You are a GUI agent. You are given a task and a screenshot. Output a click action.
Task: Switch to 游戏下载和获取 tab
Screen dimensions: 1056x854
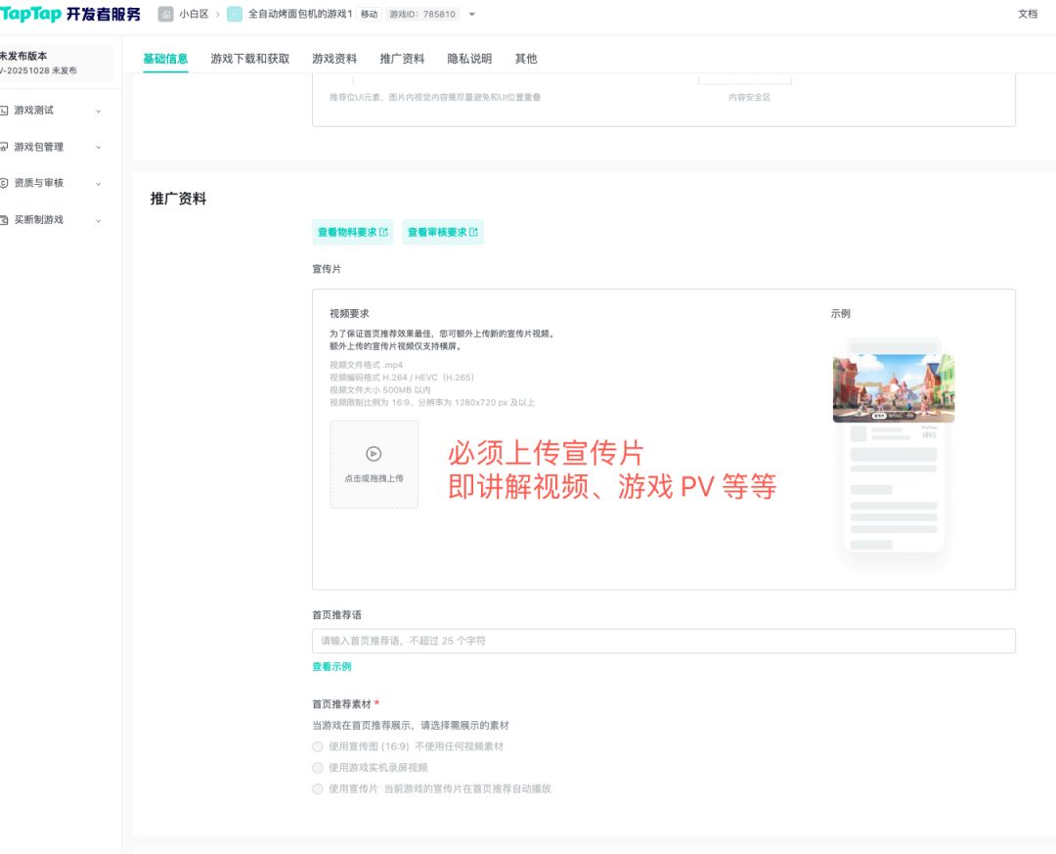[x=250, y=59]
